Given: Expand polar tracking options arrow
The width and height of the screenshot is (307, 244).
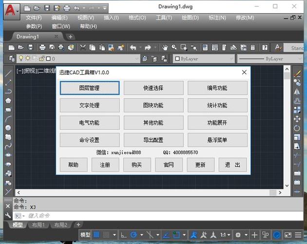Looking at the screenshot, I should (141, 235).
